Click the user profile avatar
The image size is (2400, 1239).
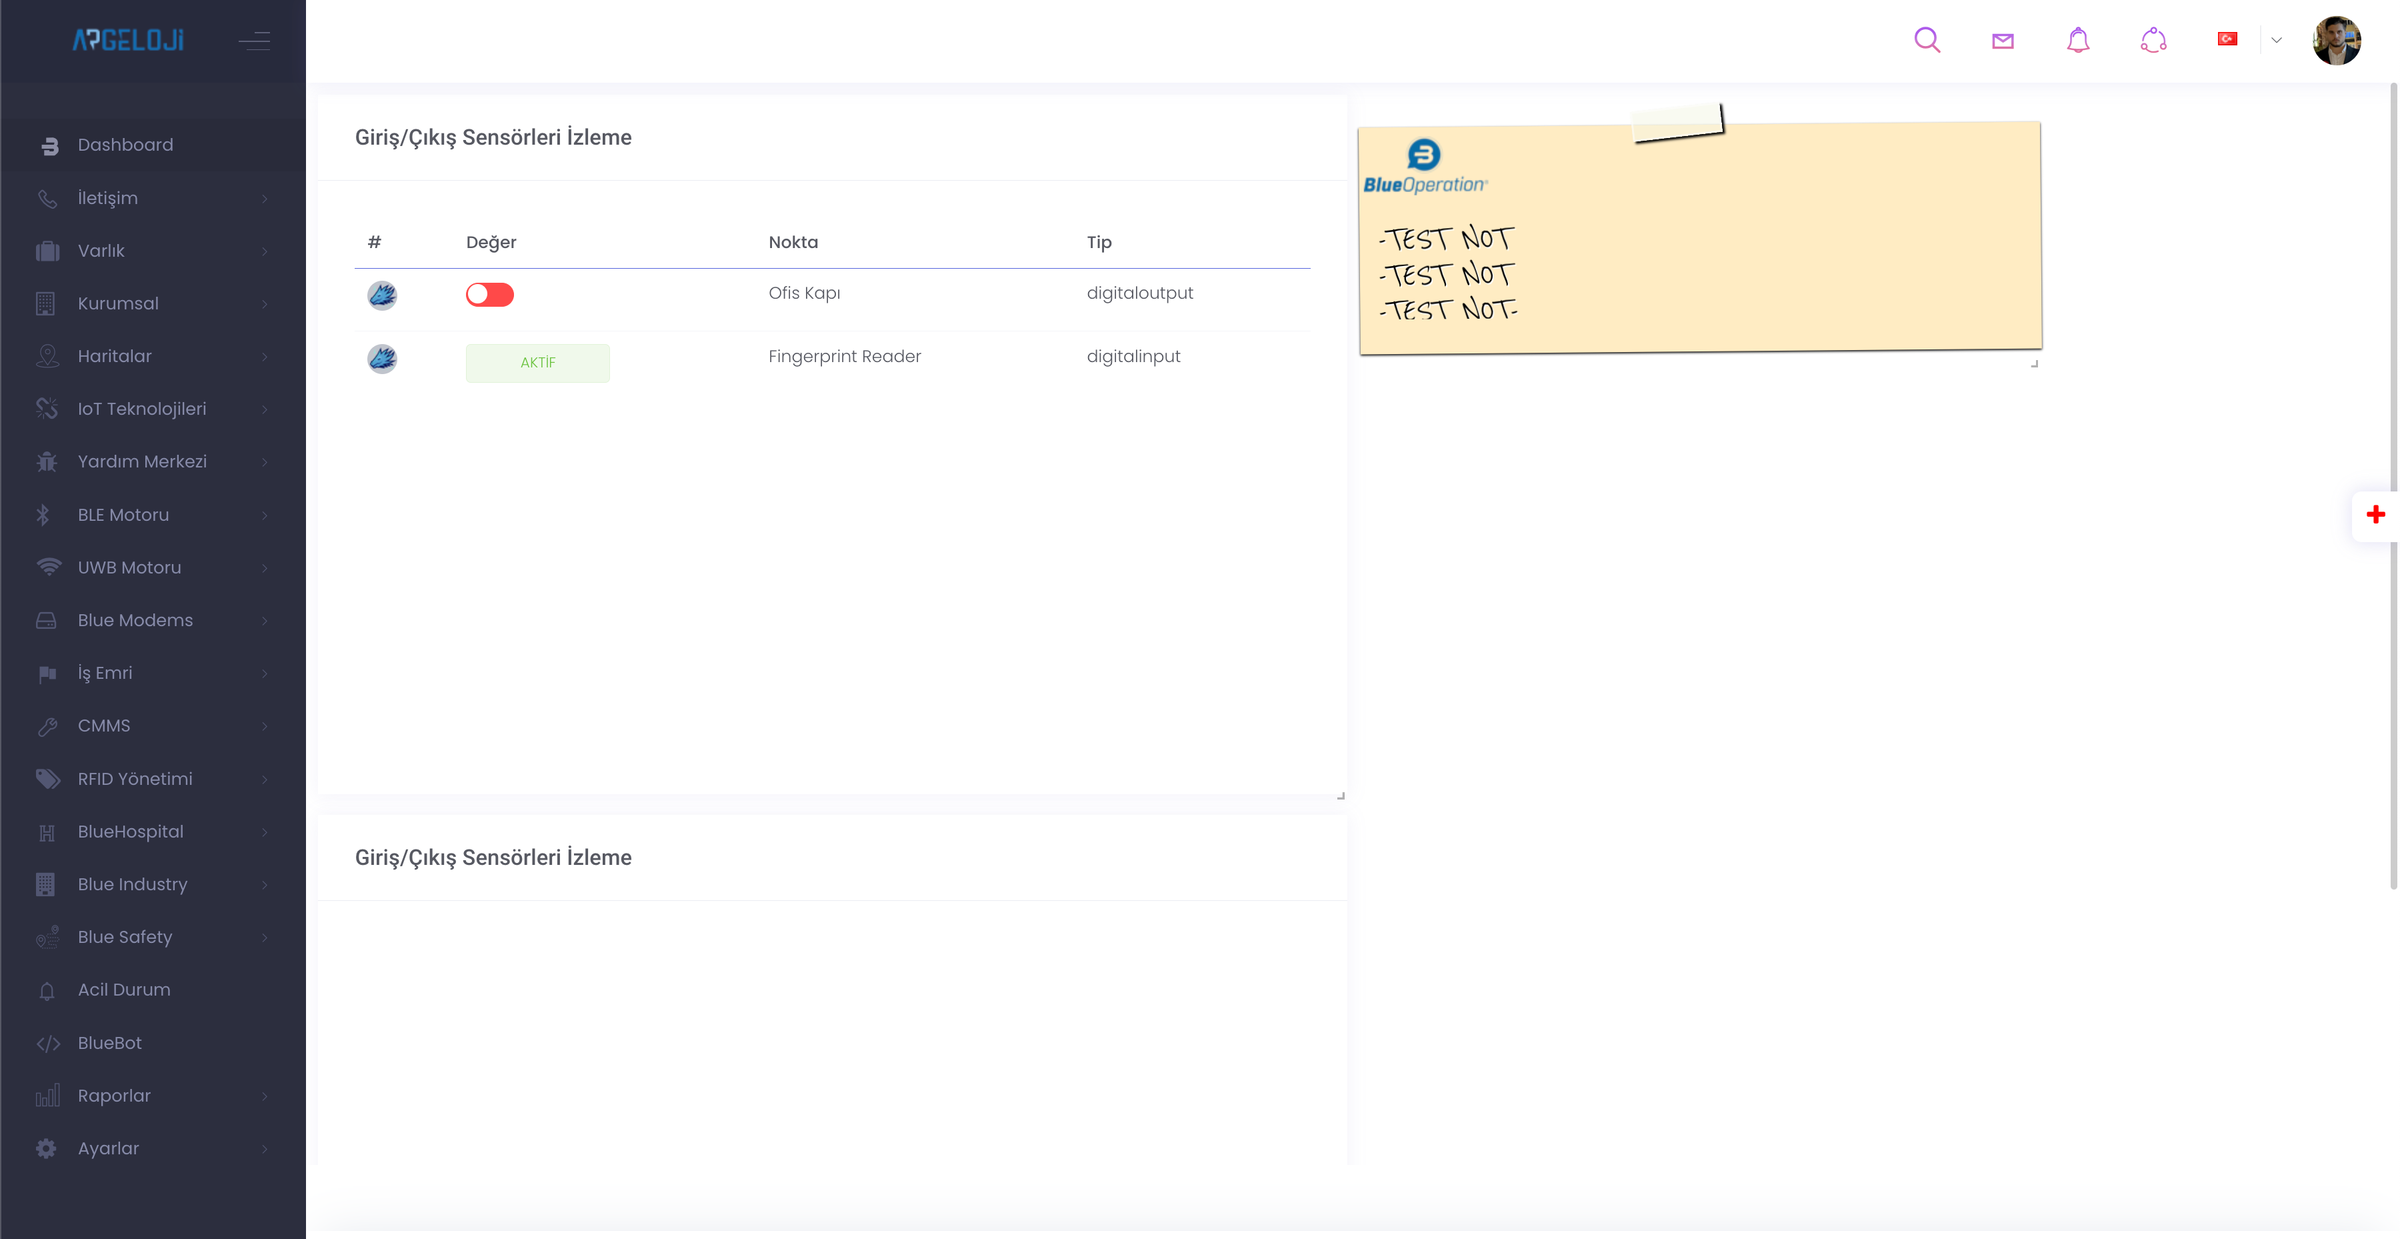tap(2336, 40)
